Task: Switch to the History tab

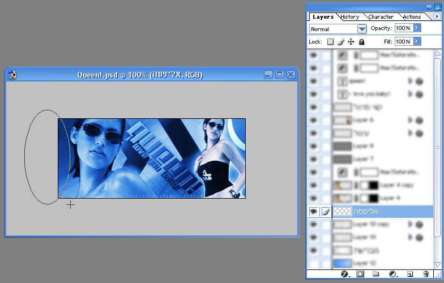Action: click(x=350, y=17)
